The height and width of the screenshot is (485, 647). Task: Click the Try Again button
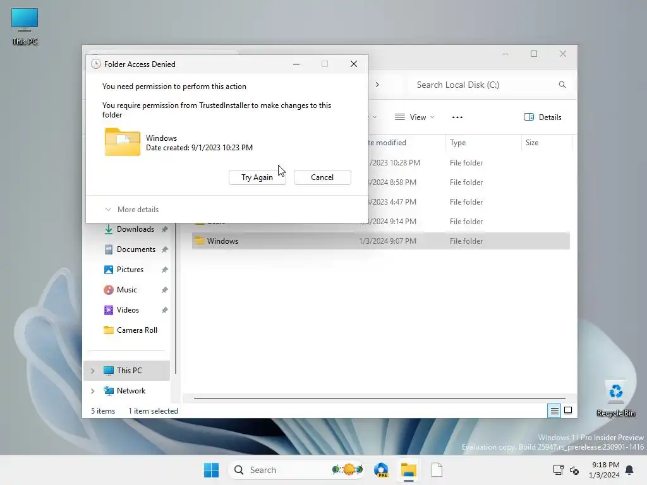pyautogui.click(x=257, y=177)
